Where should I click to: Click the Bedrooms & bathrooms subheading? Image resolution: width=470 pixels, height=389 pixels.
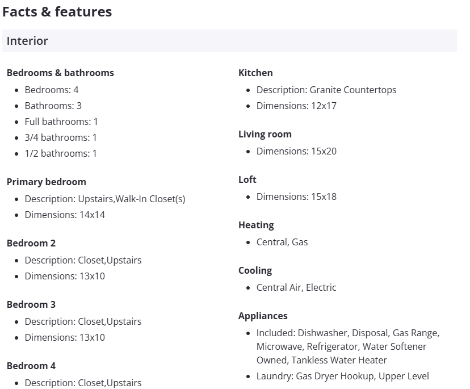tap(60, 73)
